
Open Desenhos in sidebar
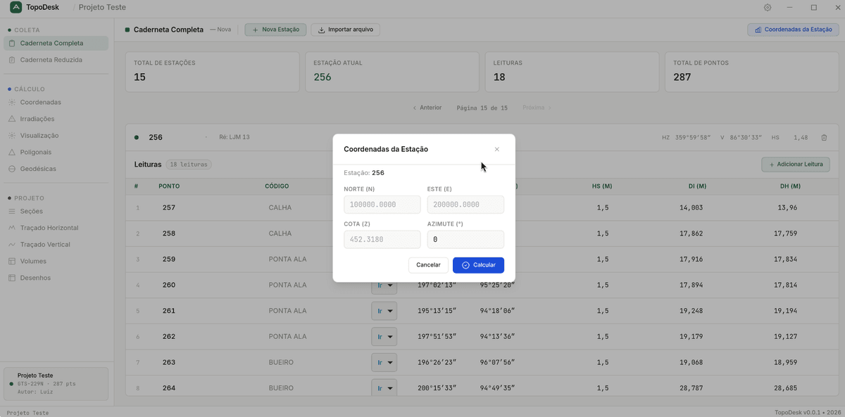click(x=56, y=278)
